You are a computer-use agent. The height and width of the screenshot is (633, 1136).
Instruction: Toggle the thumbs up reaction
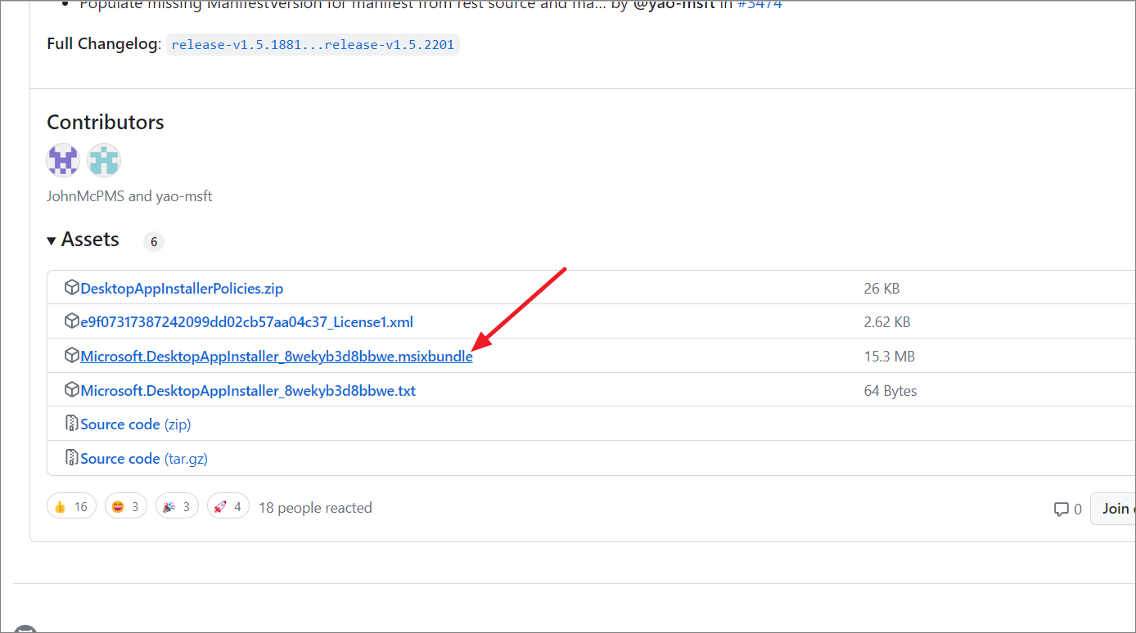71,505
